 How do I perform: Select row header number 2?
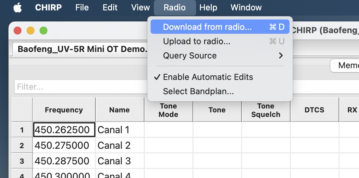click(22, 145)
